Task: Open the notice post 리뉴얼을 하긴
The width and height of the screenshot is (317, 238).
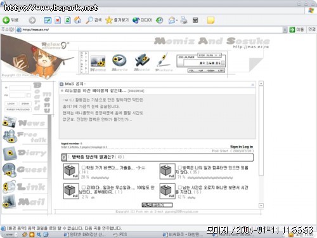Action: 95,91
